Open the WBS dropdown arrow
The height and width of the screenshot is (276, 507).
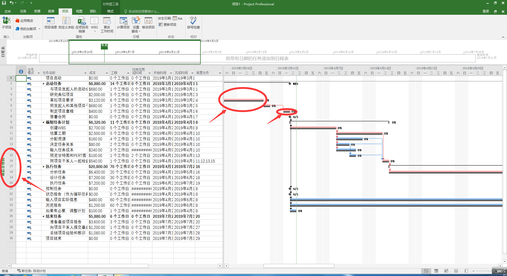95,31
